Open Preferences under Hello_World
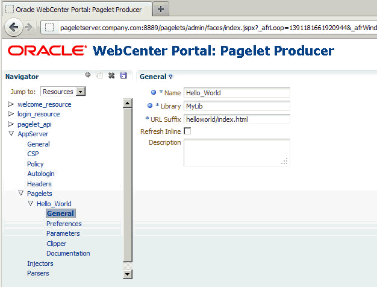377x287 pixels. pos(64,224)
